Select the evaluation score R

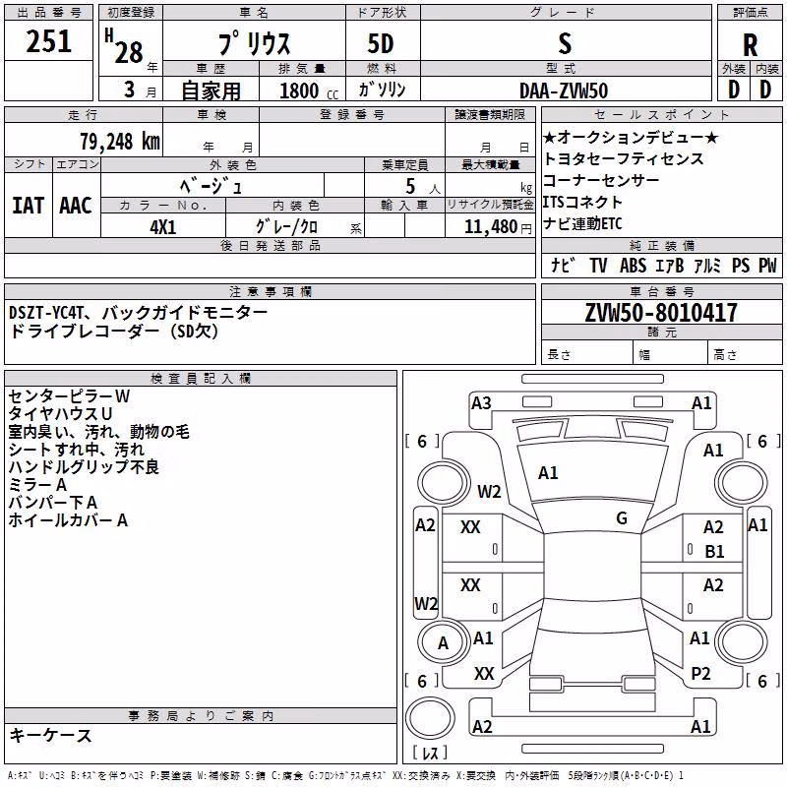coord(750,45)
